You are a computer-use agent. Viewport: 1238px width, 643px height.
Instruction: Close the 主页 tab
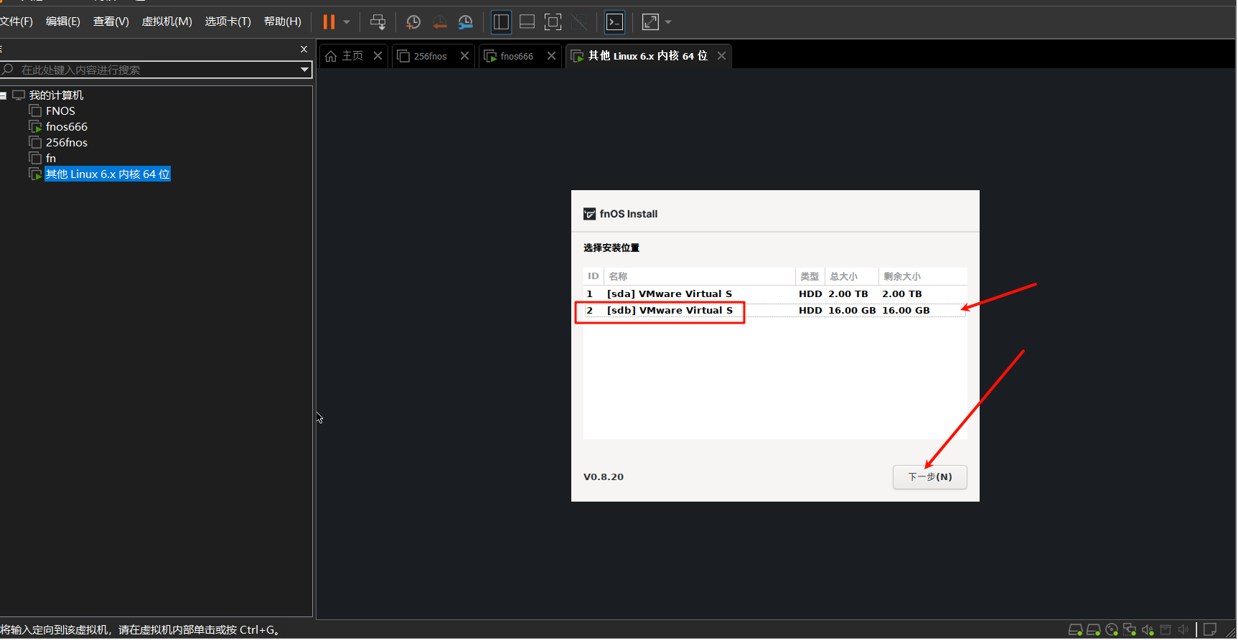[378, 56]
